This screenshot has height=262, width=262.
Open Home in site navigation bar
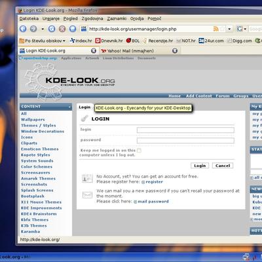[174, 96]
